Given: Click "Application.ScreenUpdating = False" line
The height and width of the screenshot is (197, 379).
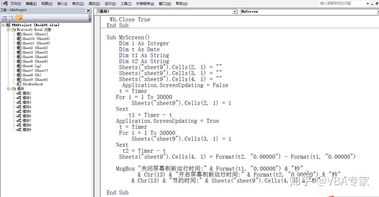Looking at the screenshot, I should pyautogui.click(x=175, y=85).
